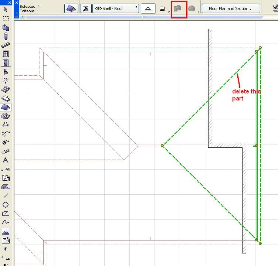Select the Window tool
278x266 pixels.
click(6, 54)
